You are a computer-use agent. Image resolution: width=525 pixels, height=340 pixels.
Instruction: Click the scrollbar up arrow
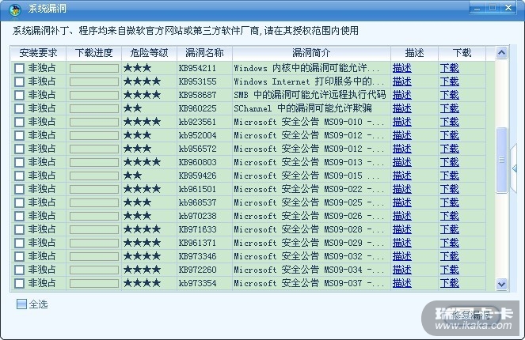tap(501, 53)
